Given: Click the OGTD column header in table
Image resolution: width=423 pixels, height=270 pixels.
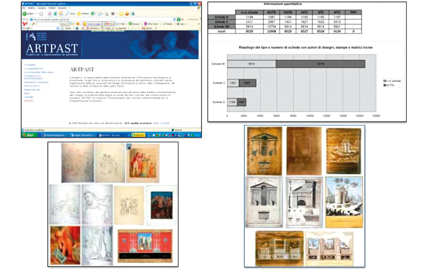Looking at the screenshot, I should (288, 12).
